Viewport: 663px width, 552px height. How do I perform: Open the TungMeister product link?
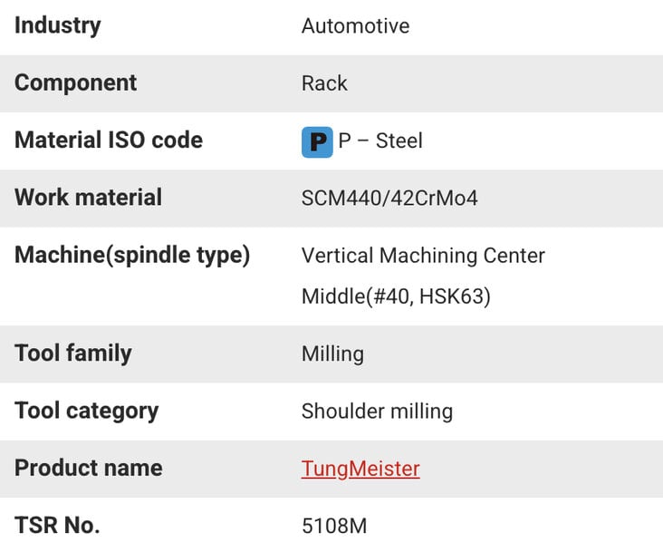(x=360, y=469)
